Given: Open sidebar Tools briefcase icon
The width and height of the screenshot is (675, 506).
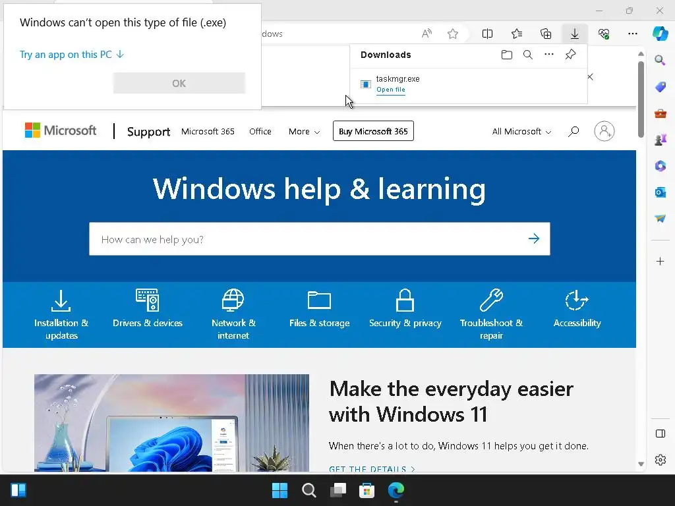Looking at the screenshot, I should tap(660, 113).
